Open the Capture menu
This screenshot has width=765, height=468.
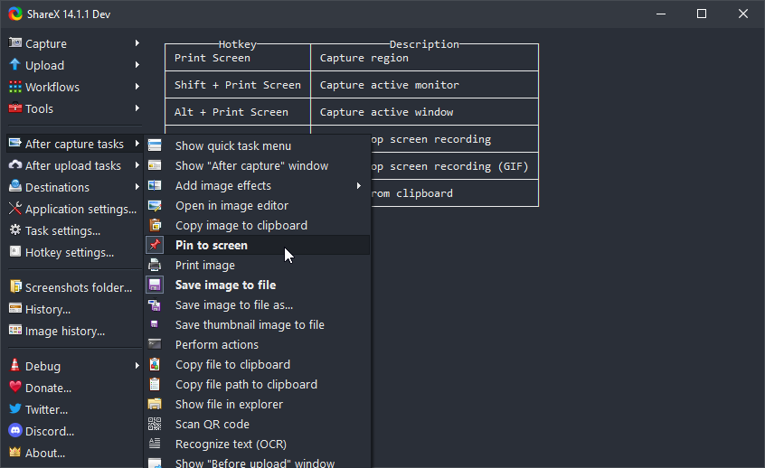(x=75, y=43)
